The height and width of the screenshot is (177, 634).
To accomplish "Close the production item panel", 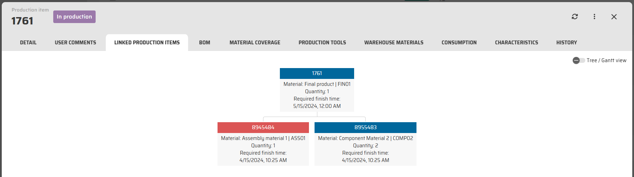I will coord(614,17).
